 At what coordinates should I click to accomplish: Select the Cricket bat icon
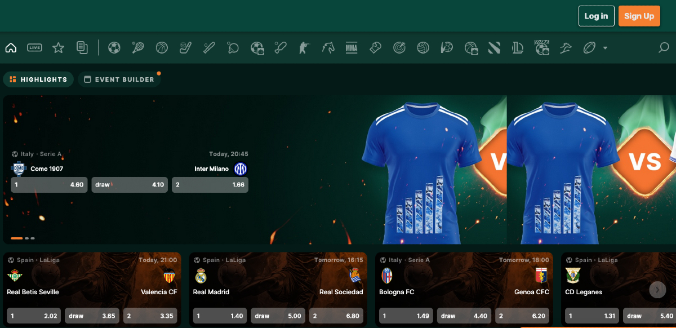click(281, 48)
